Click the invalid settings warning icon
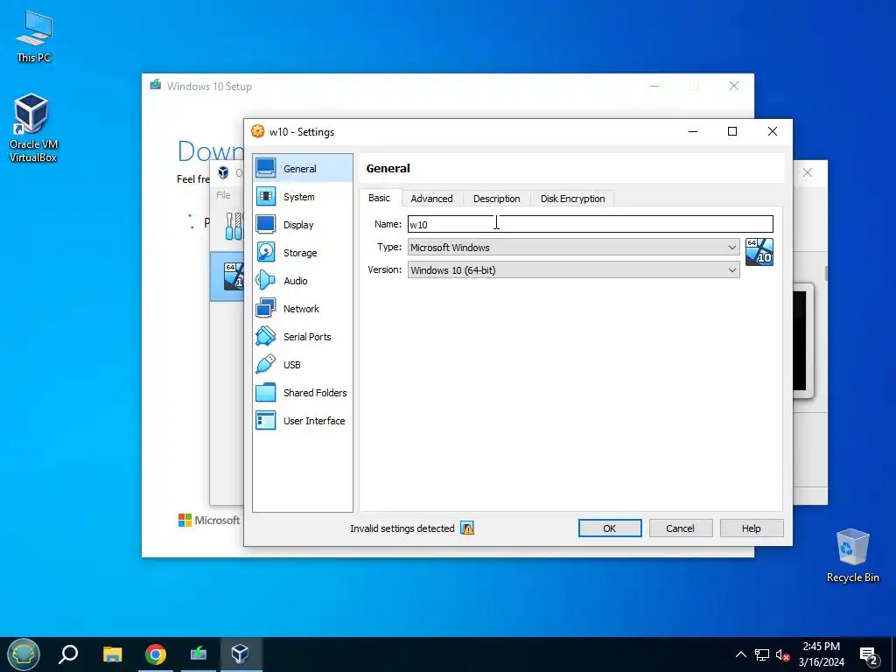Viewport: 896px width, 672px height. pyautogui.click(x=467, y=528)
